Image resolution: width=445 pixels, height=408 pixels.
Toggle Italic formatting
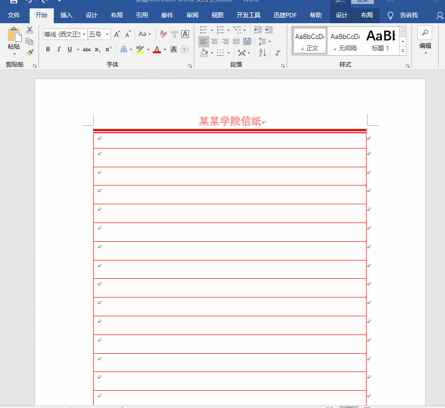59,49
